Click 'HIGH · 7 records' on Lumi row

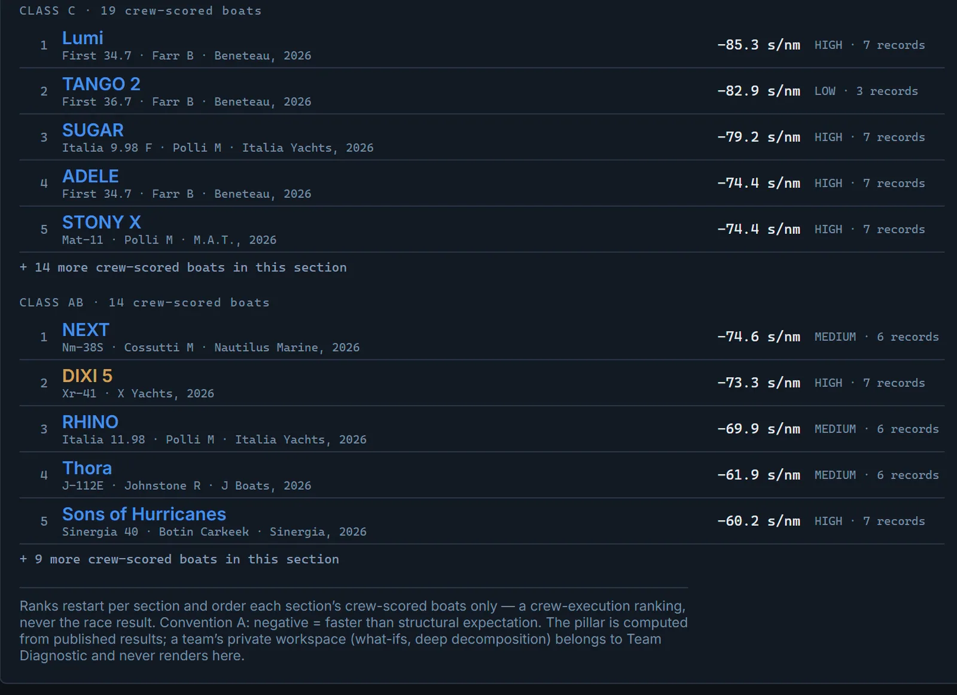pos(870,45)
